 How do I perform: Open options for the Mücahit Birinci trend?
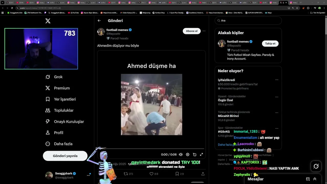coord(277,113)
